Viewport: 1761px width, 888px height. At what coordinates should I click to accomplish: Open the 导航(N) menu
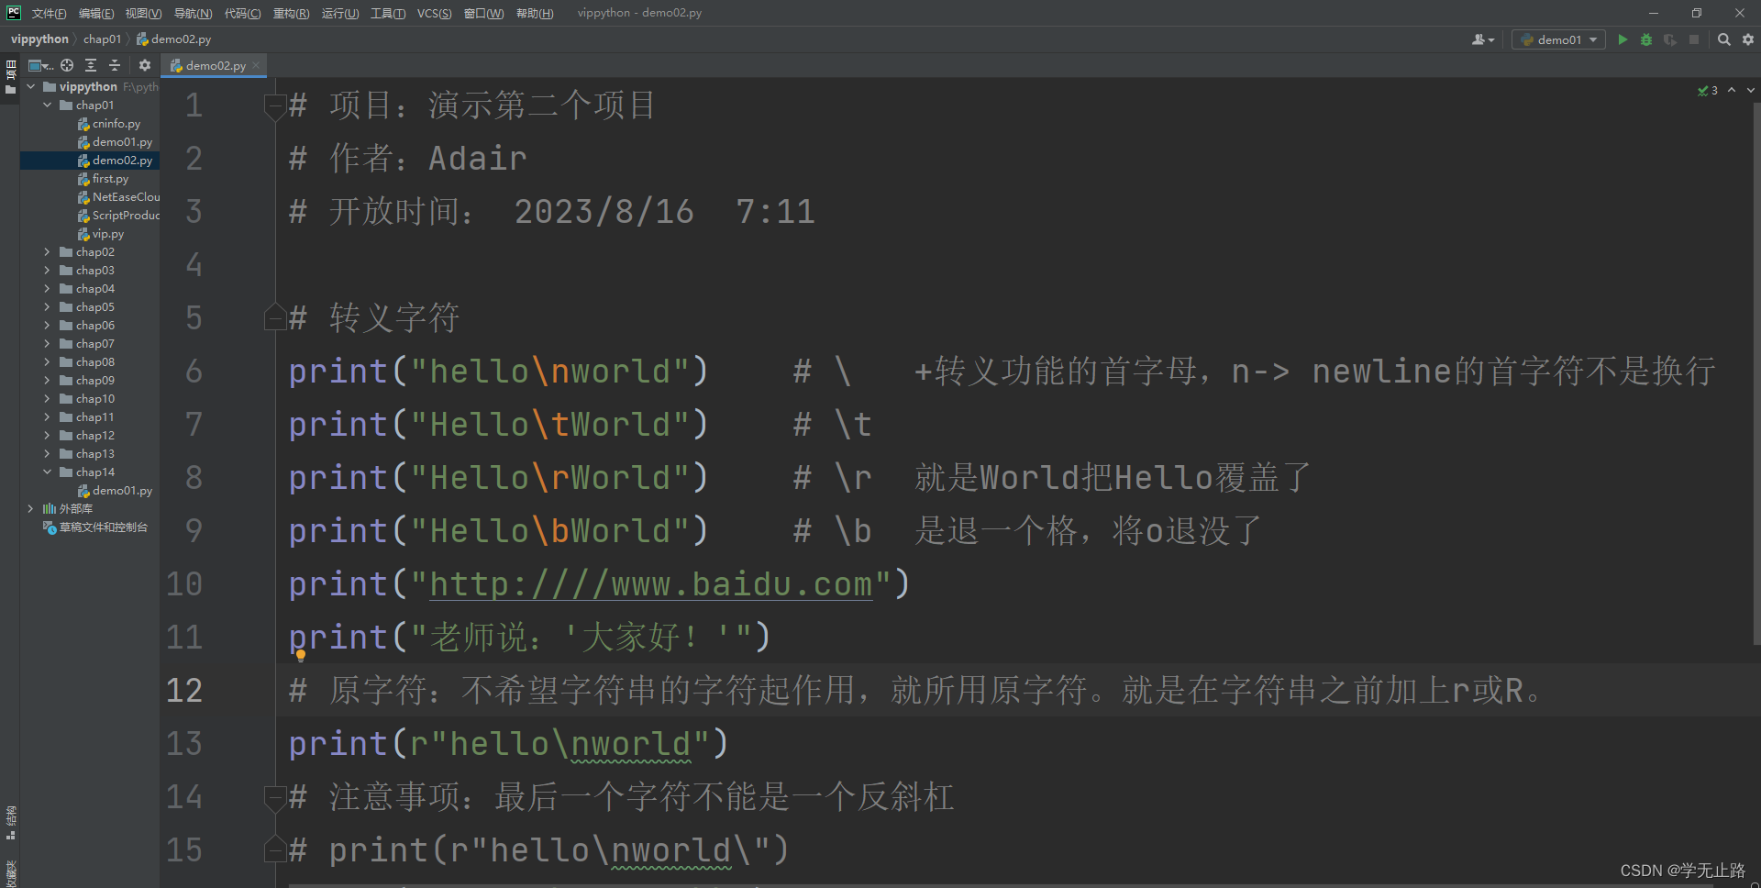click(x=193, y=13)
